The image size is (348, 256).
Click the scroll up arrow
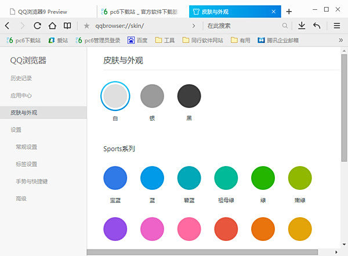344,51
